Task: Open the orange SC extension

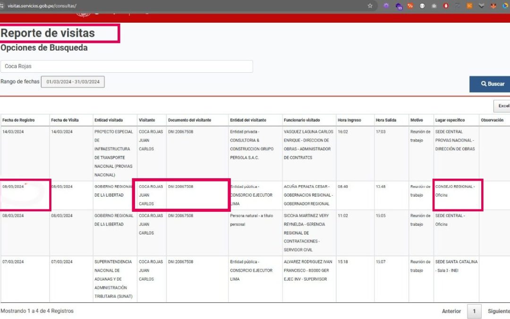Action: click(469, 6)
